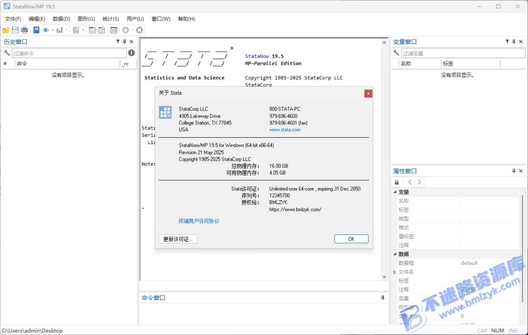
Task: Open the 文件(F) menu
Action: click(x=13, y=19)
